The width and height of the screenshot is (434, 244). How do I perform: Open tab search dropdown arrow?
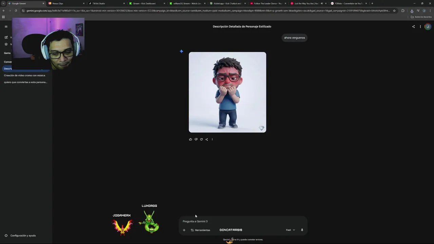[3, 3]
